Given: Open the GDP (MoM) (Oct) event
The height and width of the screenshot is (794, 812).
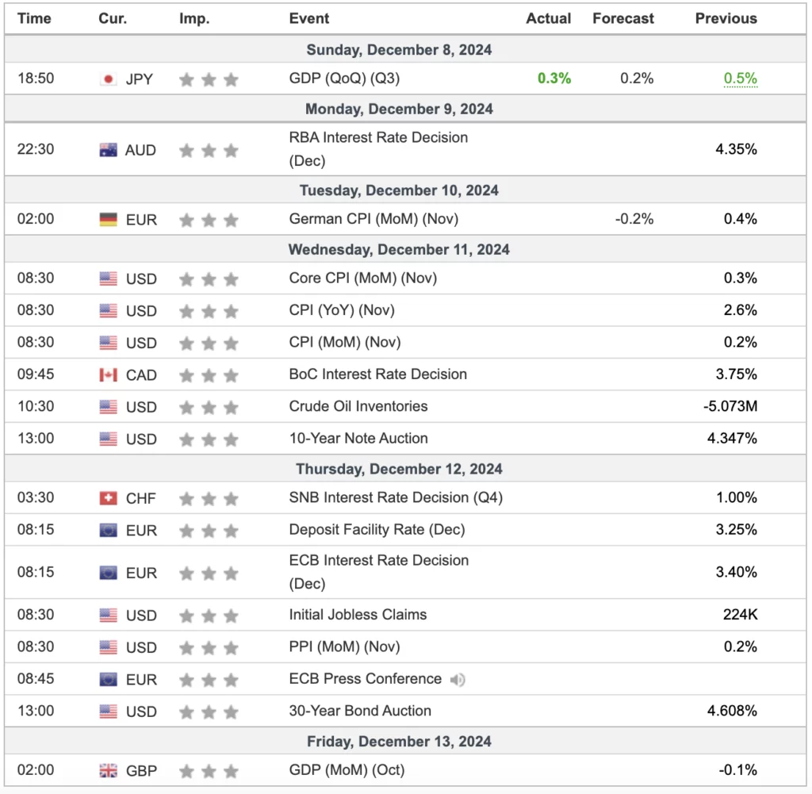Looking at the screenshot, I should click(x=347, y=769).
